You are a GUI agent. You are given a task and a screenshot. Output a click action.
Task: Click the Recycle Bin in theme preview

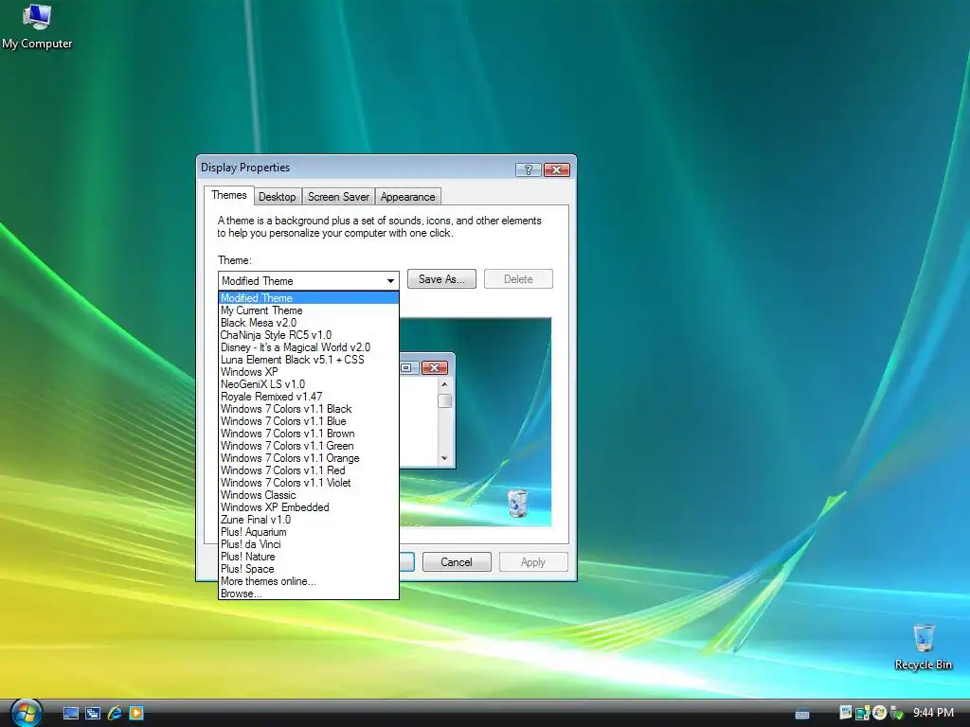[517, 503]
